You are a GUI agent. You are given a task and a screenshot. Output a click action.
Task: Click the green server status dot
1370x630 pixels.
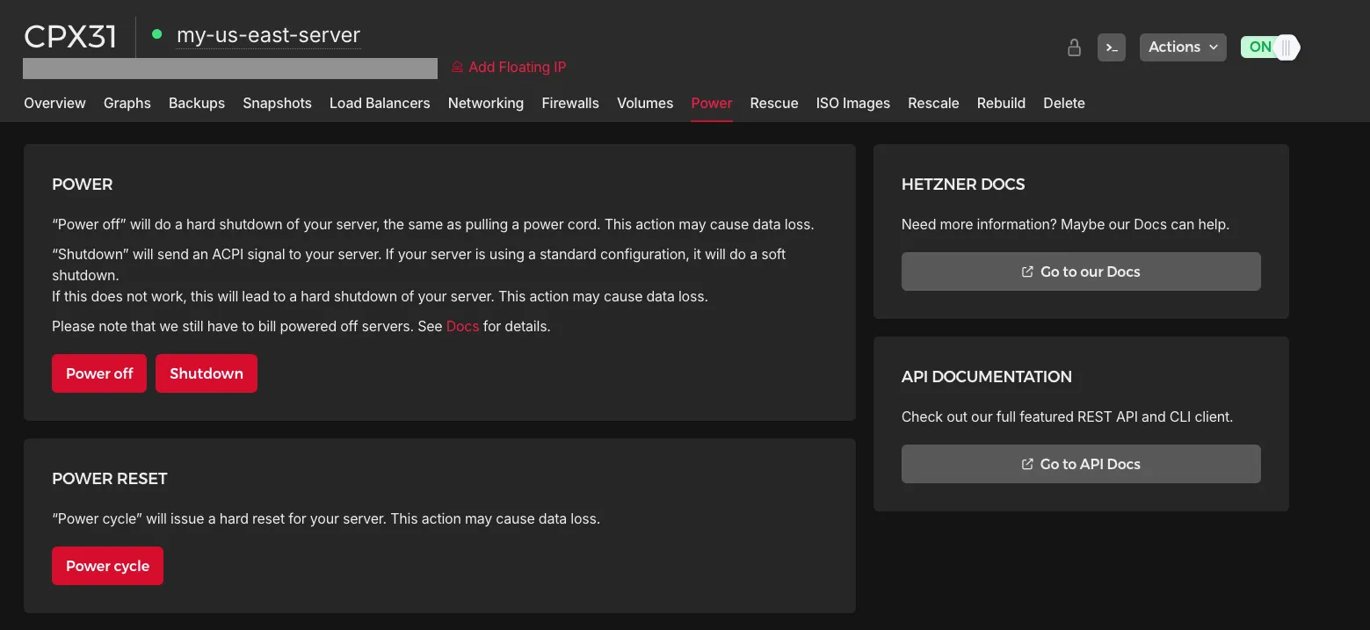pos(157,34)
